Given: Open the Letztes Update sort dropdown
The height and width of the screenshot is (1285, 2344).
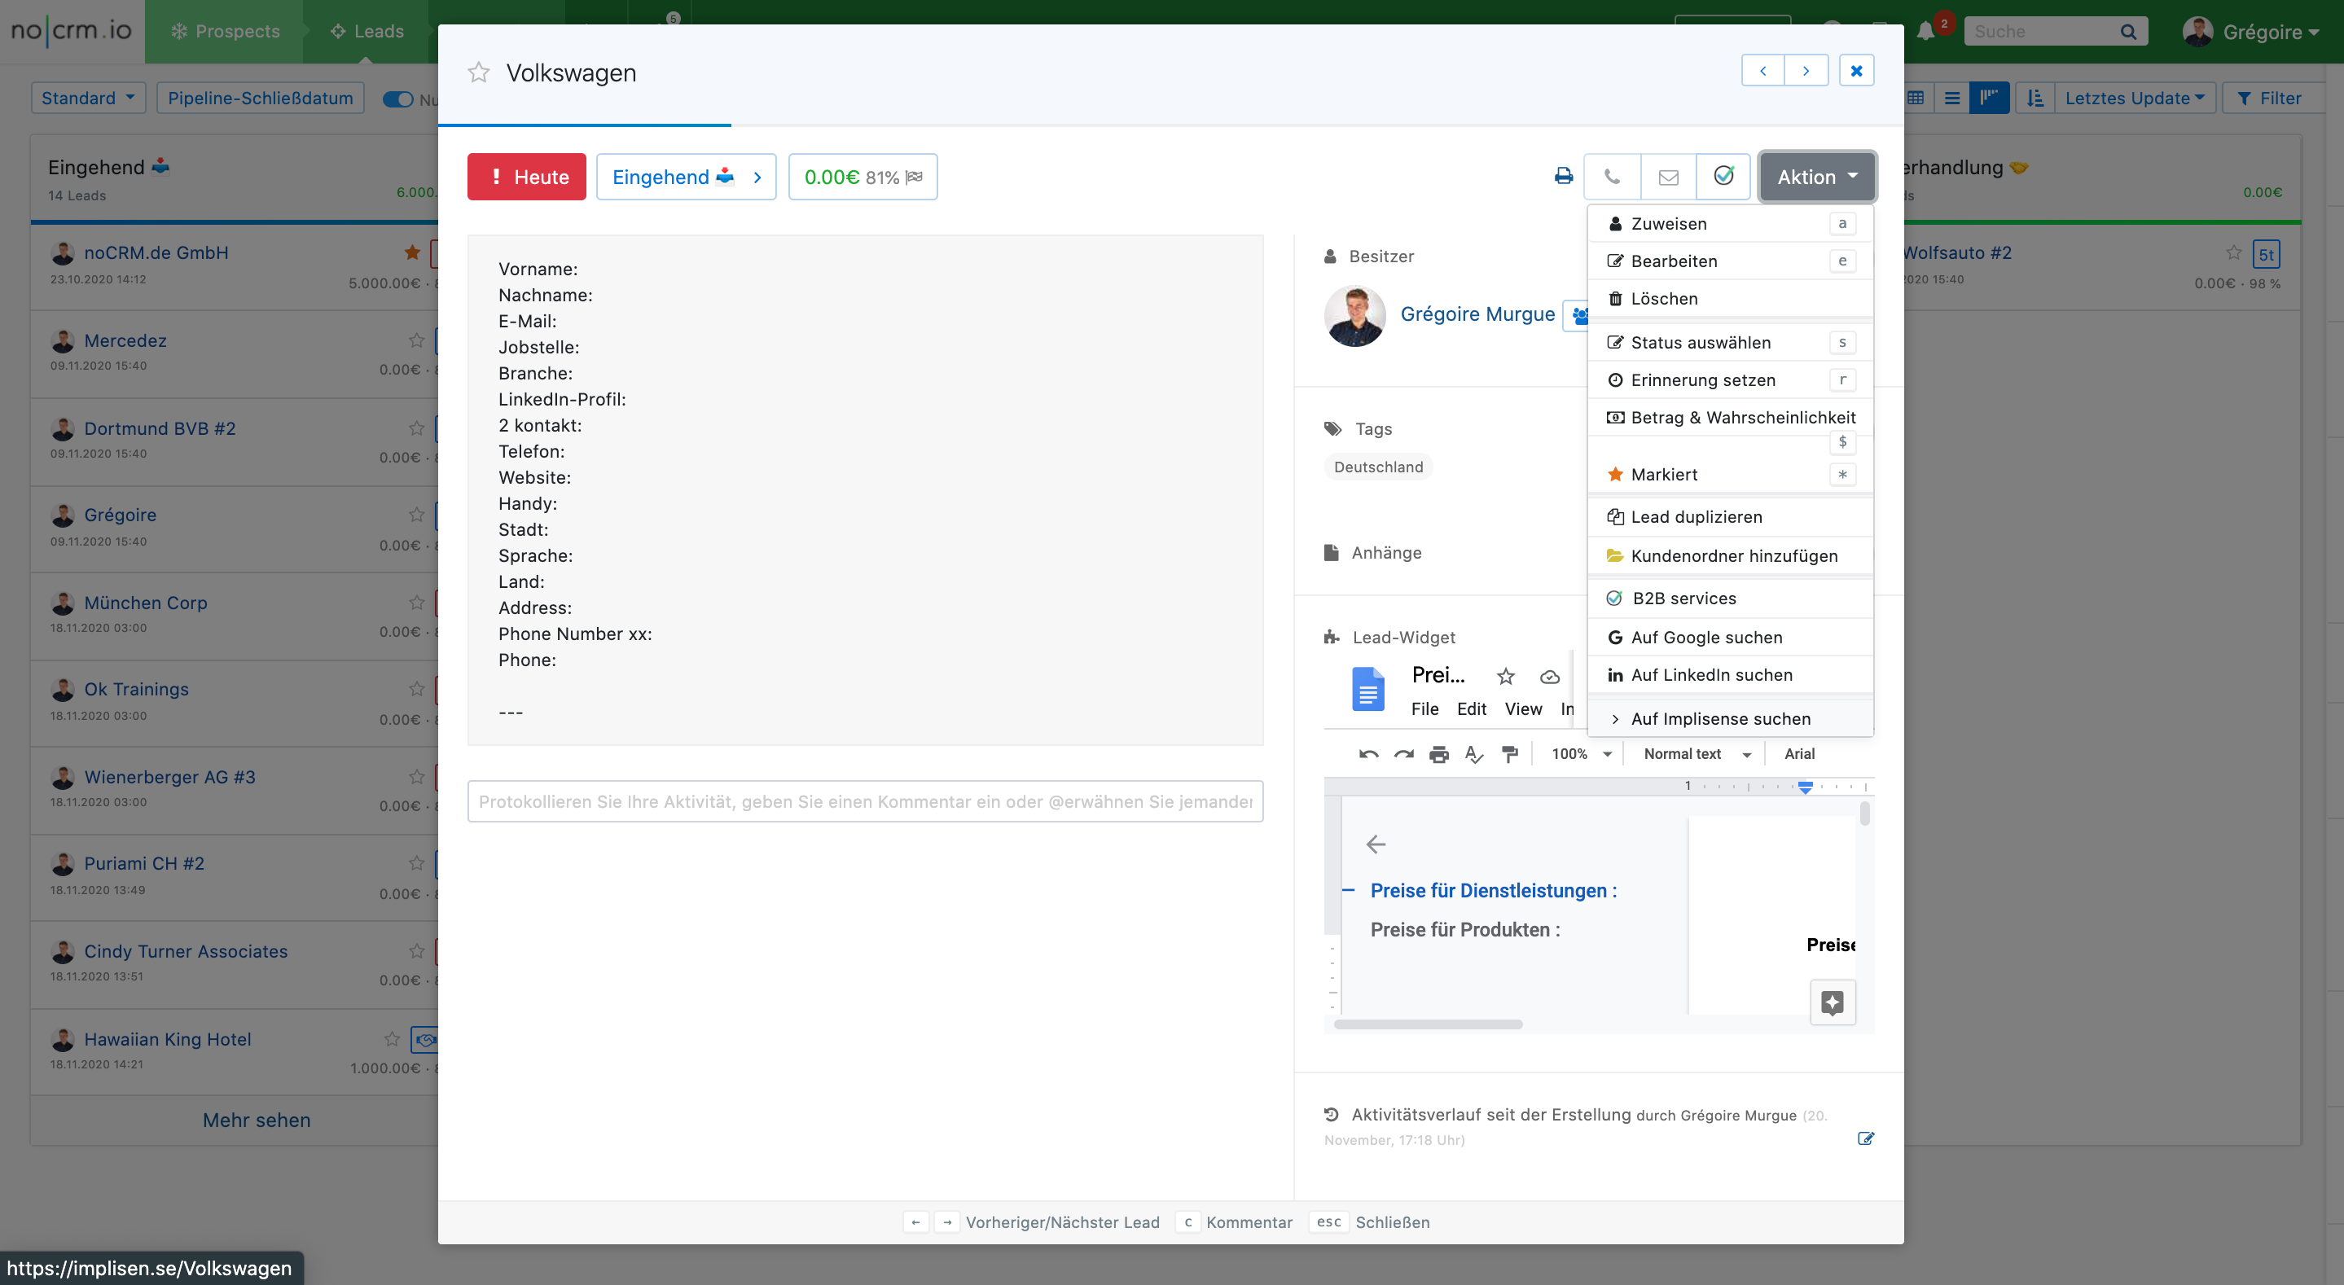Looking at the screenshot, I should tap(2134, 99).
